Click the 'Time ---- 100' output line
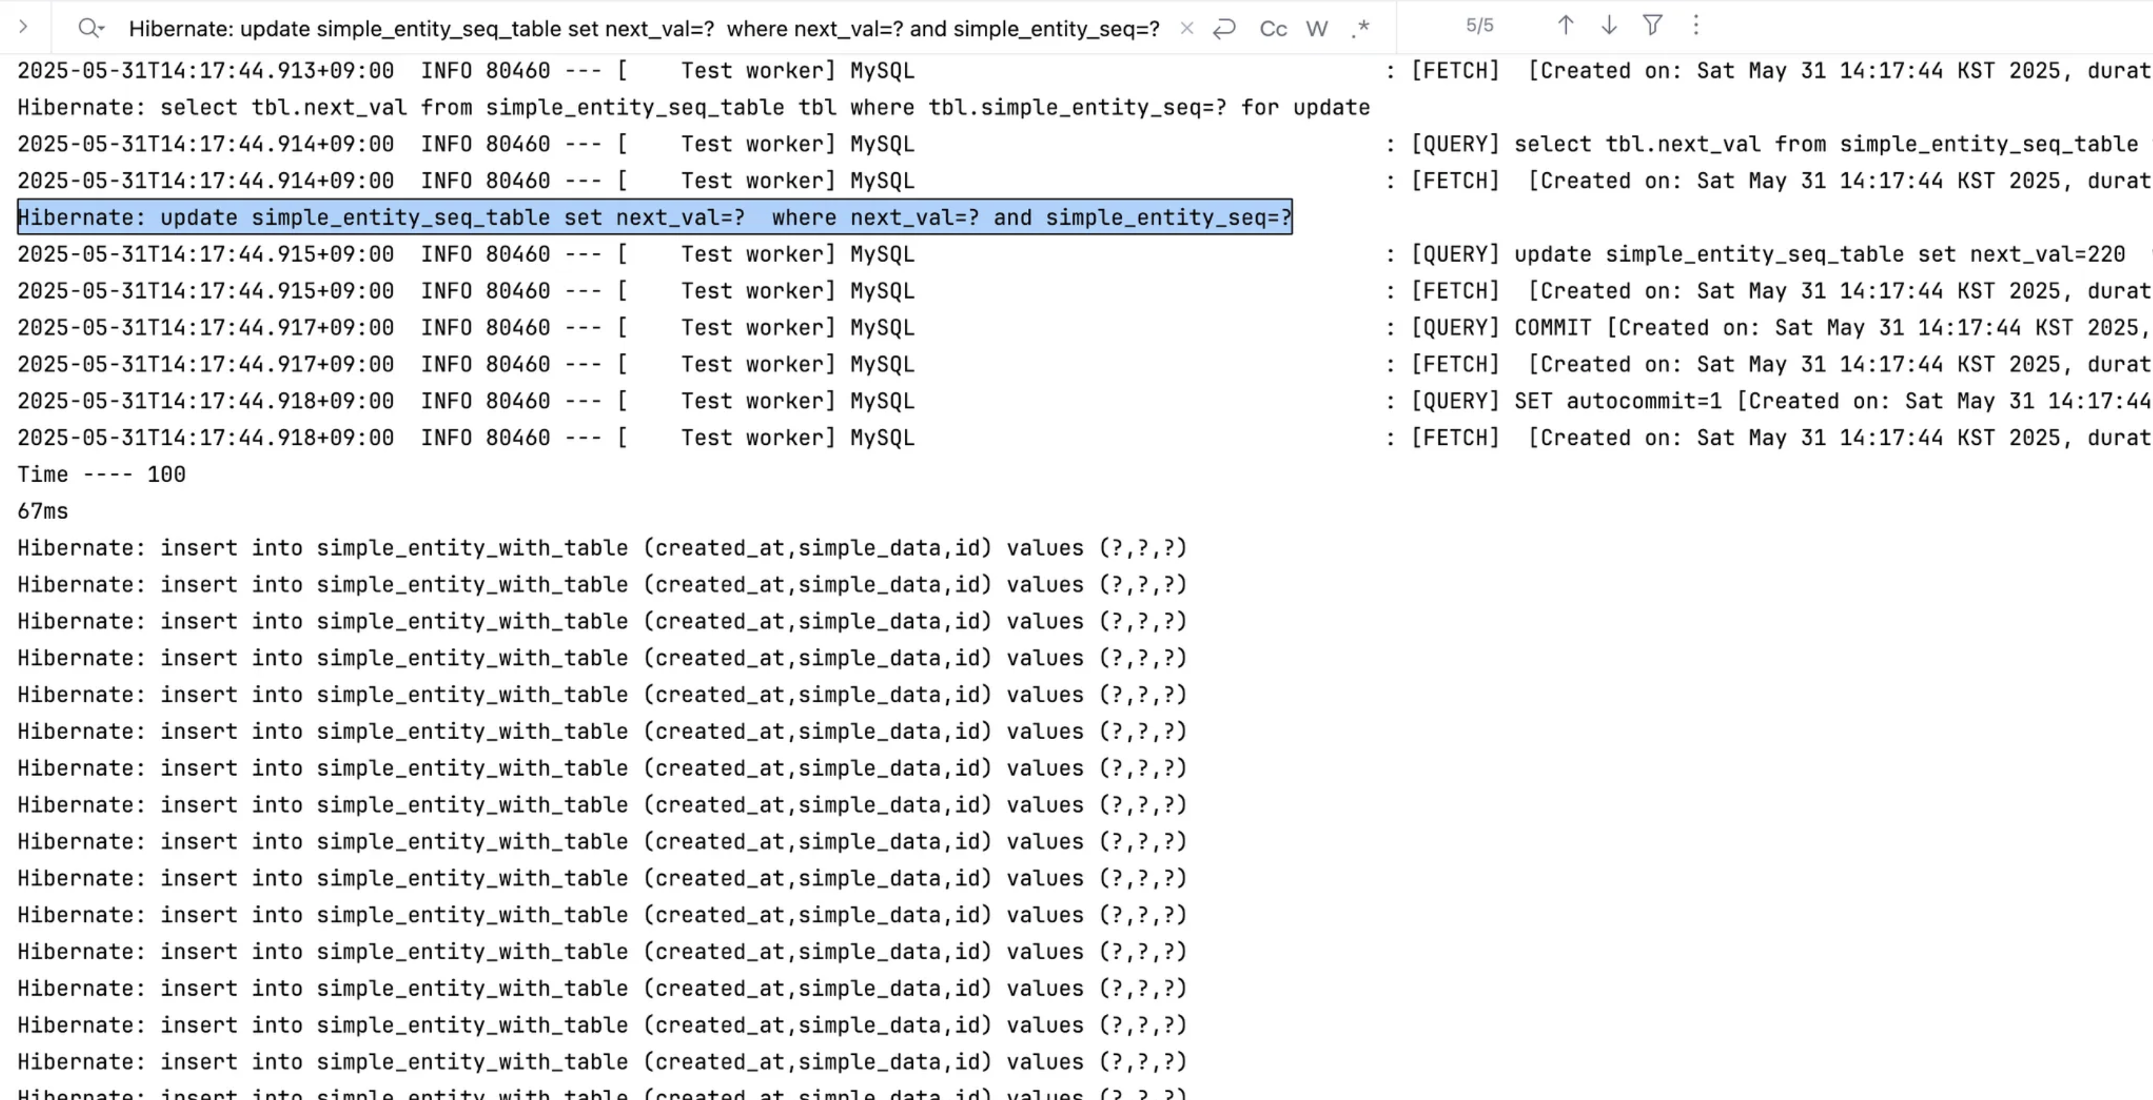Viewport: 2153px width, 1100px height. point(102,474)
